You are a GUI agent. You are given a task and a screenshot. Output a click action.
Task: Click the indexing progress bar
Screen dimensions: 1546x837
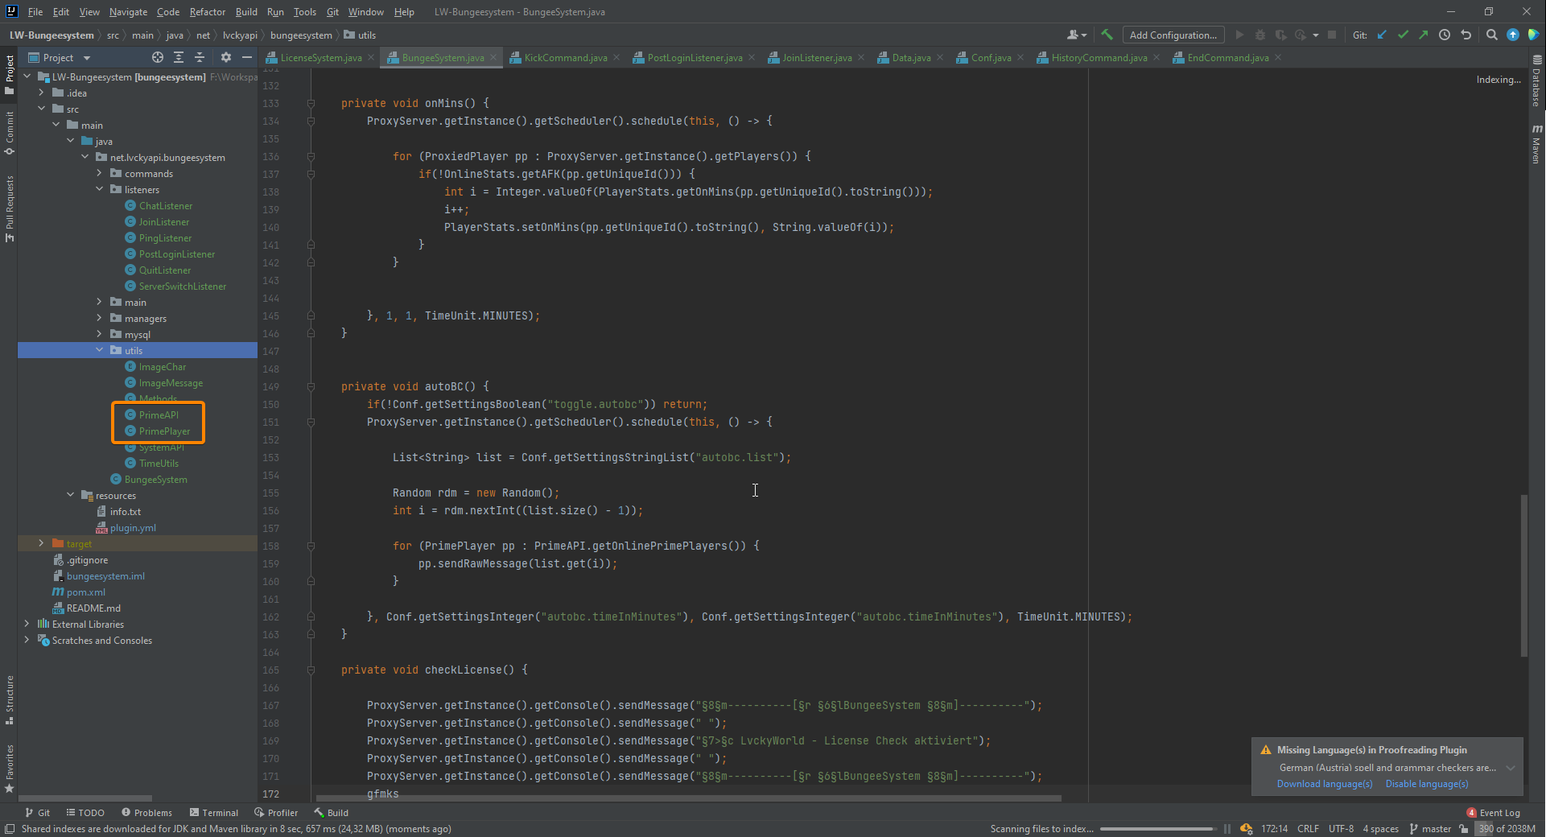1156,829
